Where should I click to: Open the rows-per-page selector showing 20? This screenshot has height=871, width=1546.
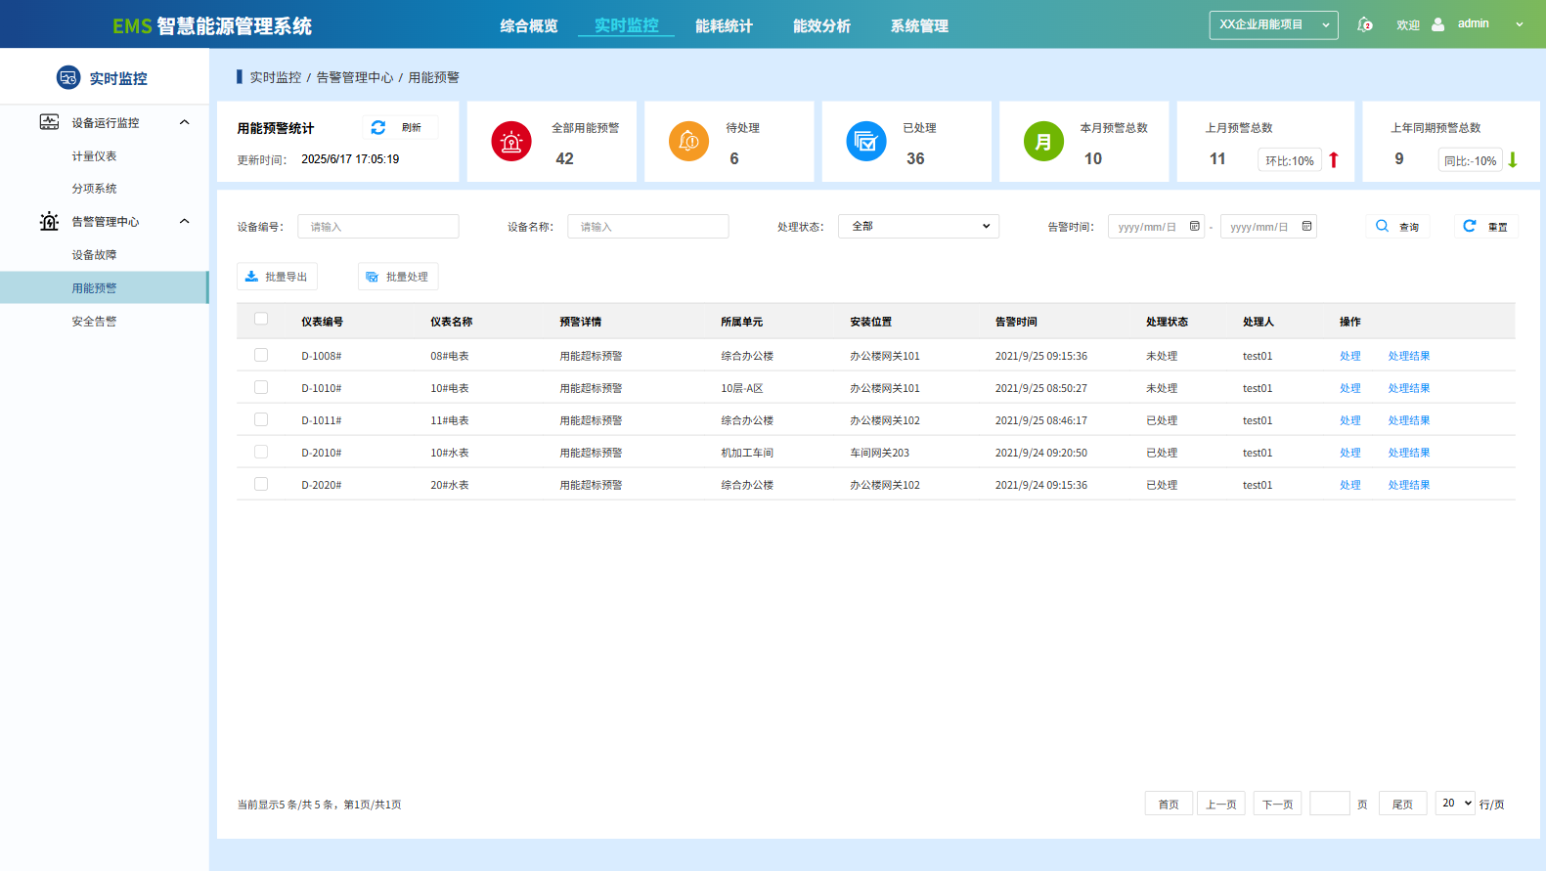tap(1454, 804)
